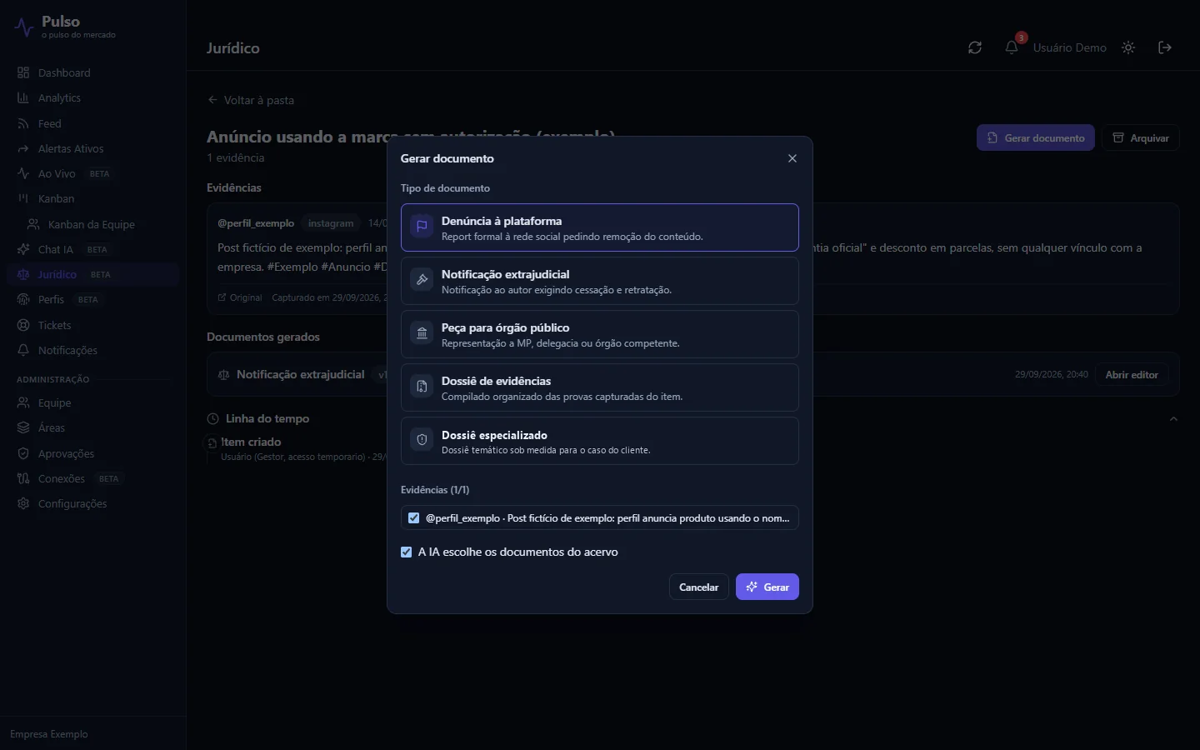Viewport: 1200px width, 750px height.
Task: Choose Notificação extrajudicial in the dialog list
Action: pos(599,281)
